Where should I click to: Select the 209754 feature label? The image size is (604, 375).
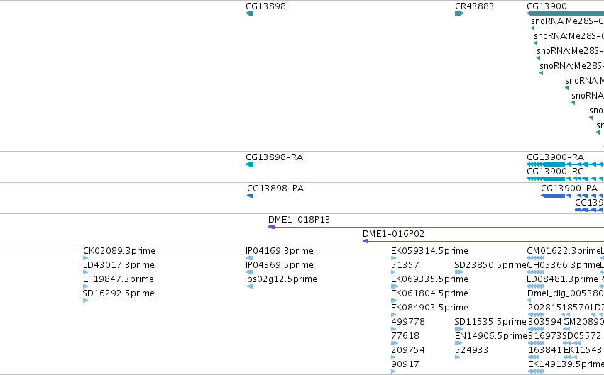(x=408, y=350)
